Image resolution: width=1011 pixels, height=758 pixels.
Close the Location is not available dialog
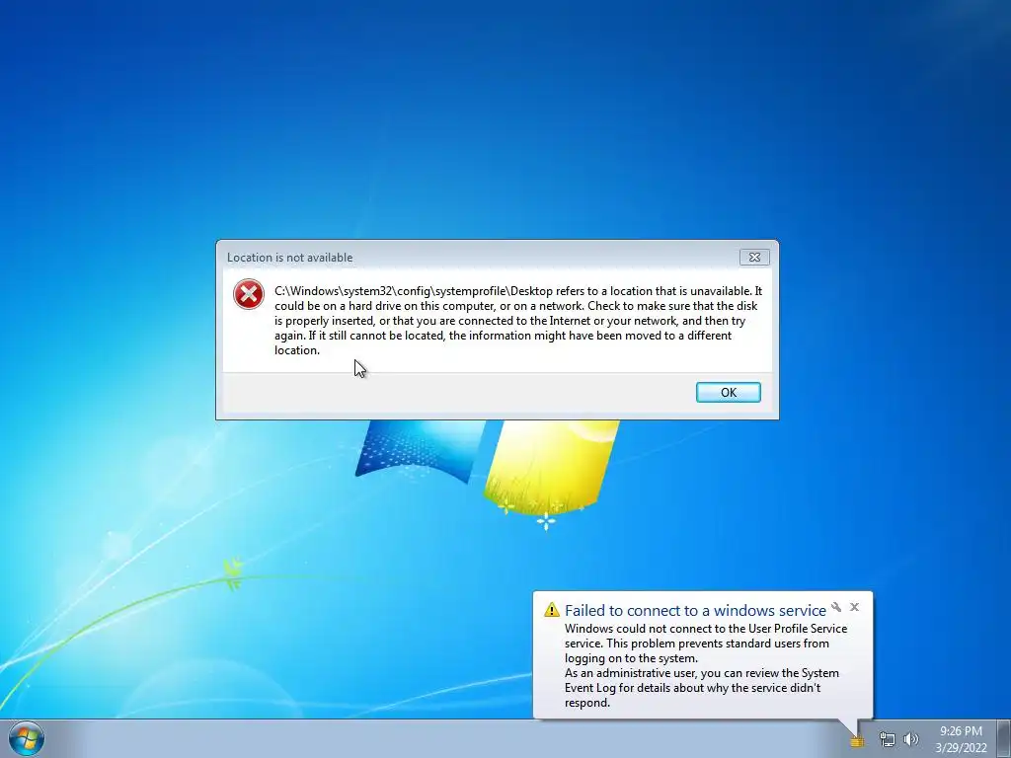coord(753,258)
